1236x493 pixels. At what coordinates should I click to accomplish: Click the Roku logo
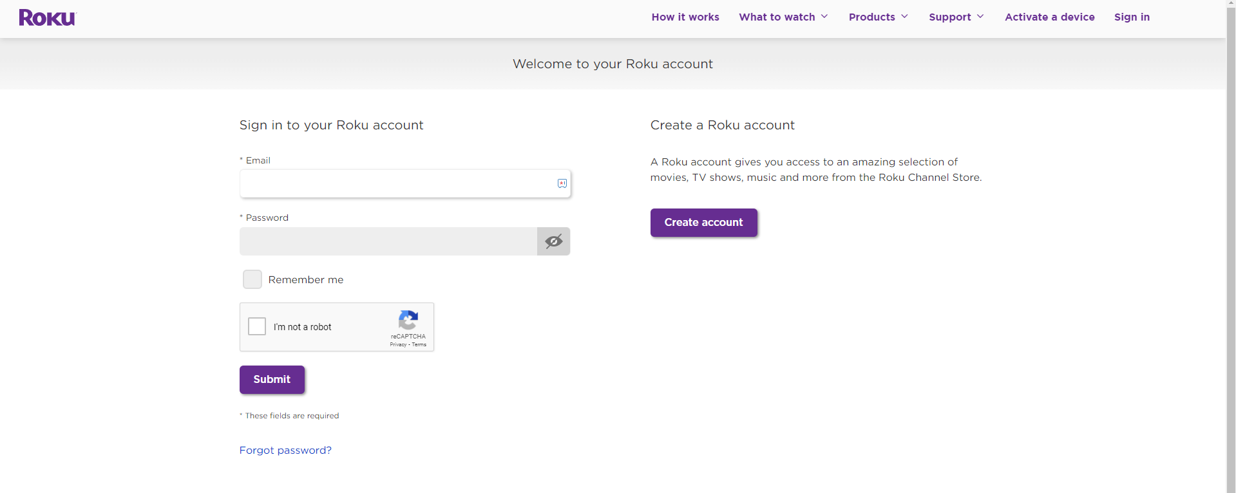tap(48, 17)
